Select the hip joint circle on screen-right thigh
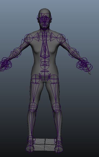The width and height of the screenshot is (99, 157). click(54, 79)
